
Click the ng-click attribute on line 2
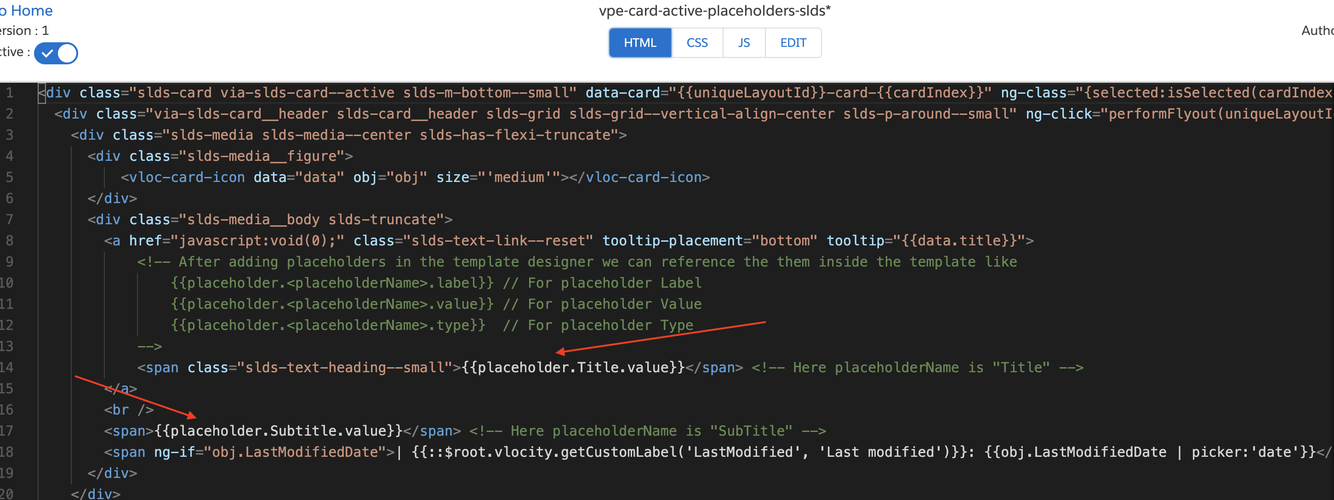(1059, 114)
